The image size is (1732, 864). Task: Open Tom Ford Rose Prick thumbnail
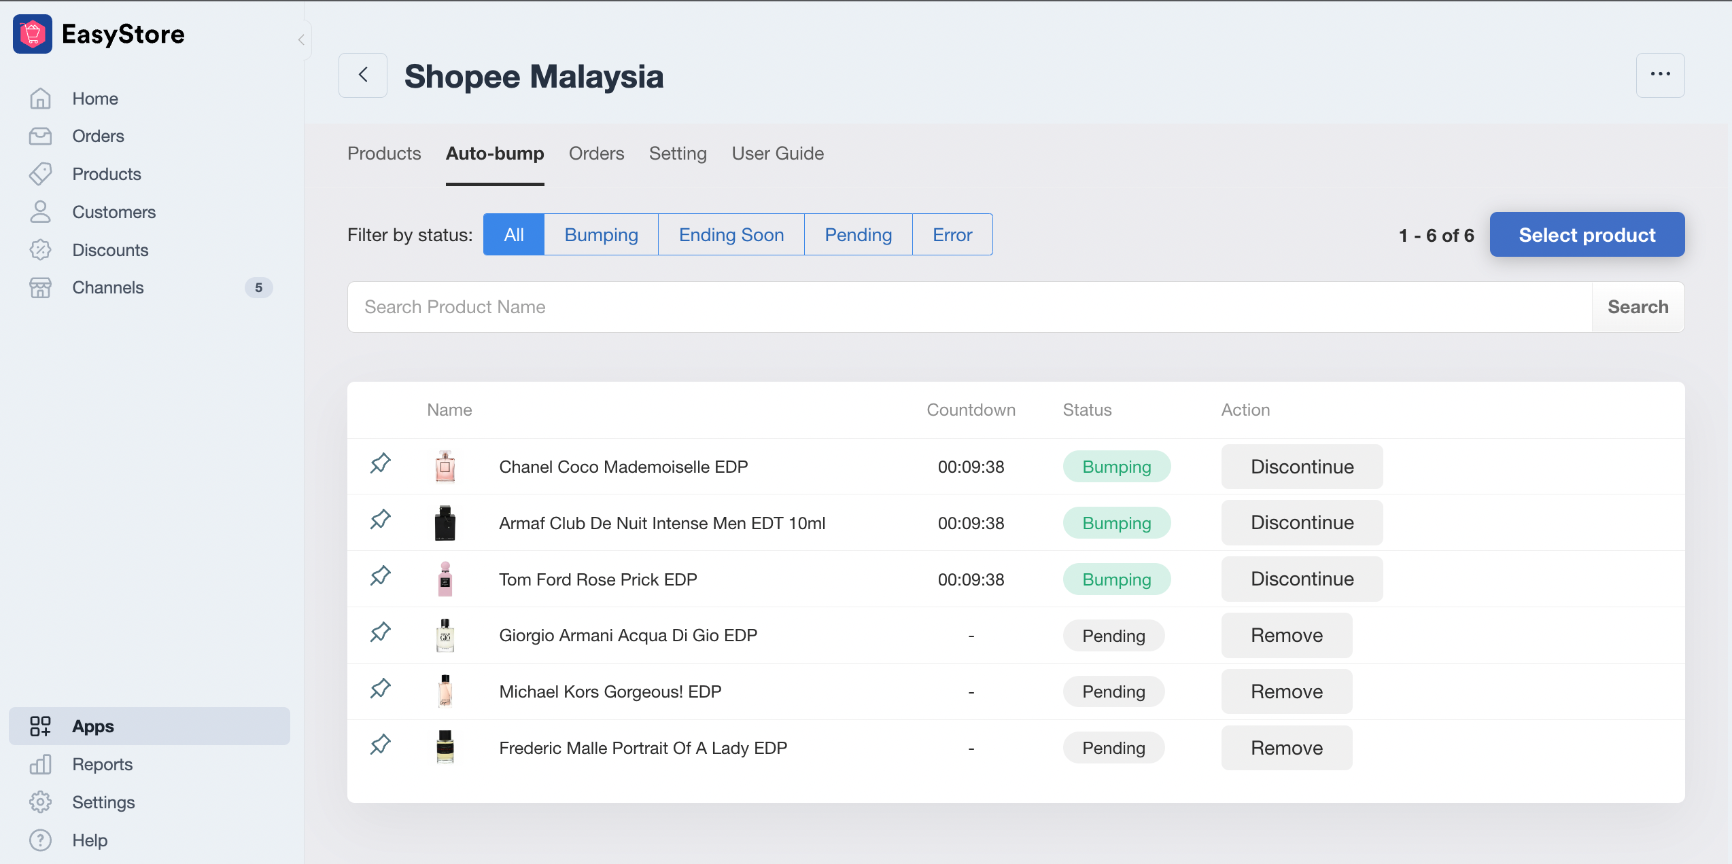(x=445, y=579)
